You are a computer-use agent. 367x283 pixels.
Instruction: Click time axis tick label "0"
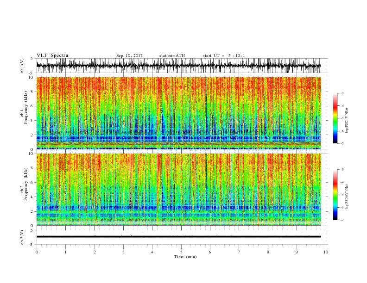(x=37, y=252)
